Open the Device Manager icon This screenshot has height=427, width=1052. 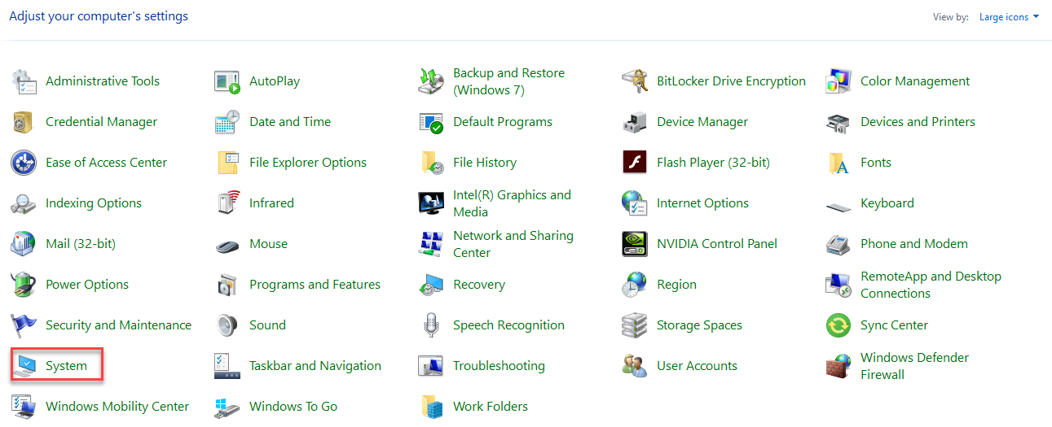click(634, 122)
